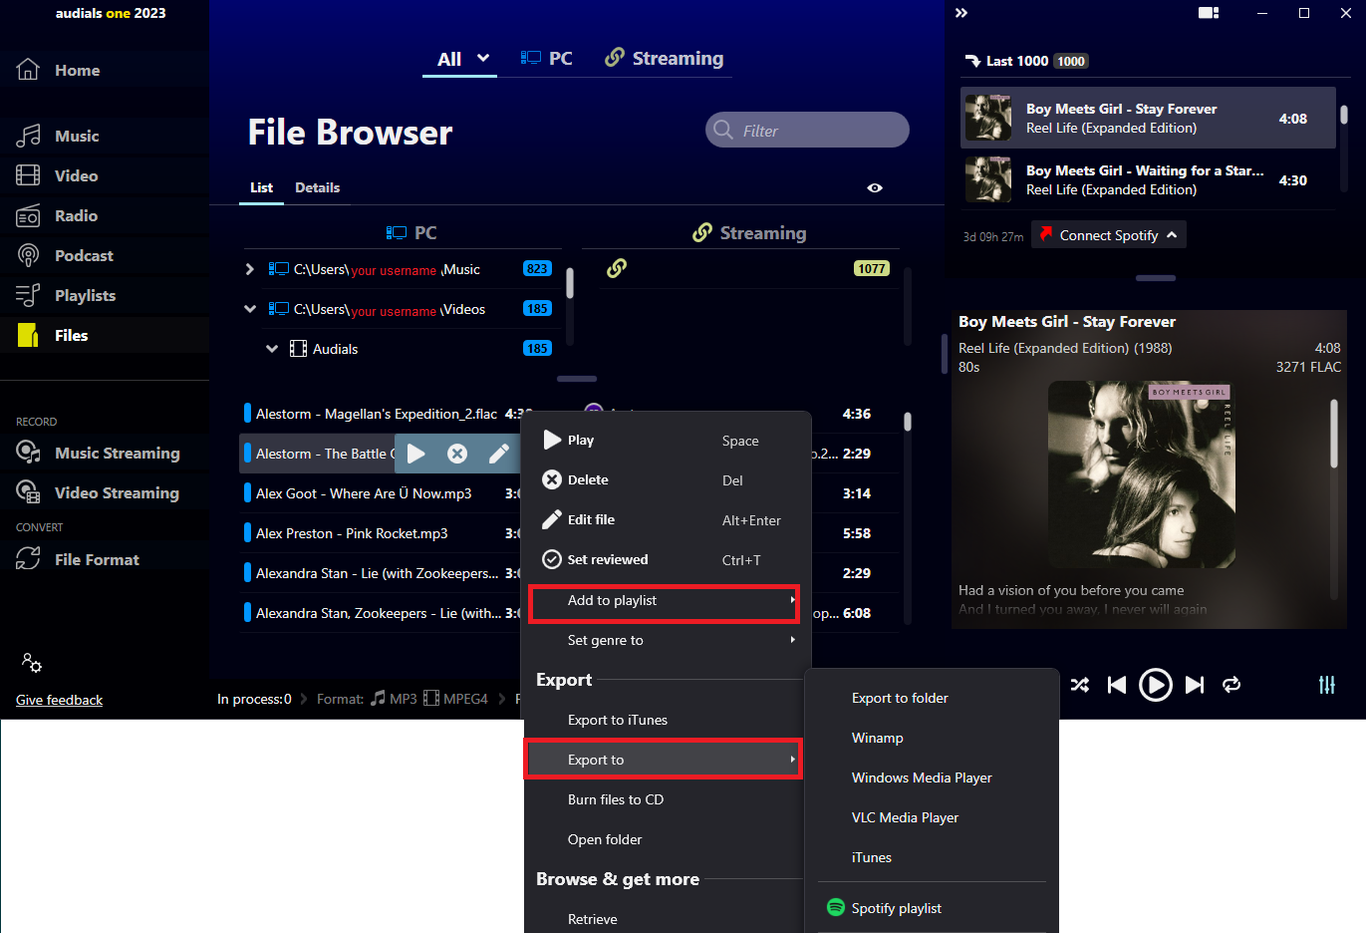Click the streaming link icon in list
This screenshot has width=1366, height=933.
coord(617,268)
